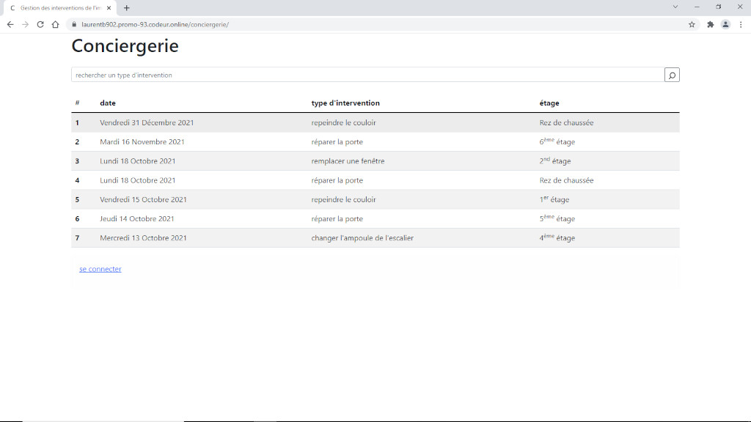Click the "se connecter" link
The image size is (751, 422).
click(100, 269)
